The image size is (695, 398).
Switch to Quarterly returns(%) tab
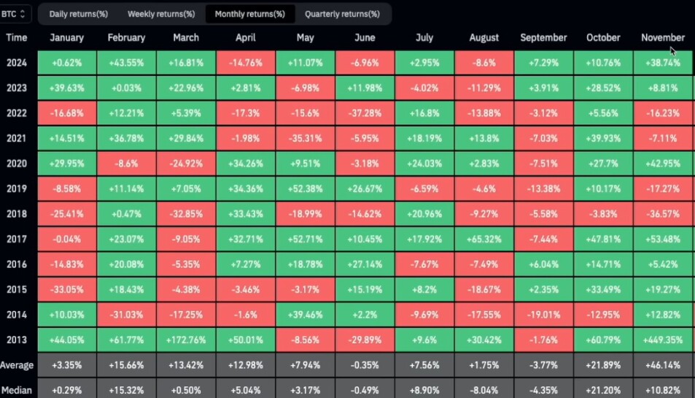342,14
